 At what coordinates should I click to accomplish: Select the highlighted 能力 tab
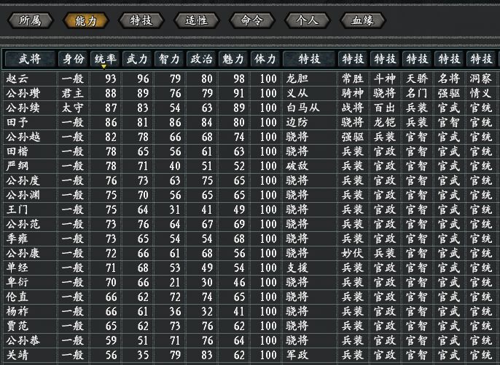tap(86, 20)
